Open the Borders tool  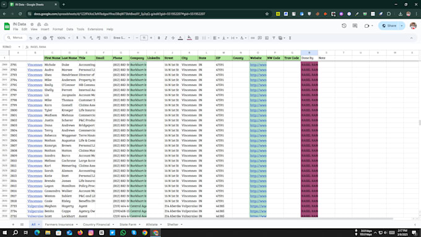[197, 38]
